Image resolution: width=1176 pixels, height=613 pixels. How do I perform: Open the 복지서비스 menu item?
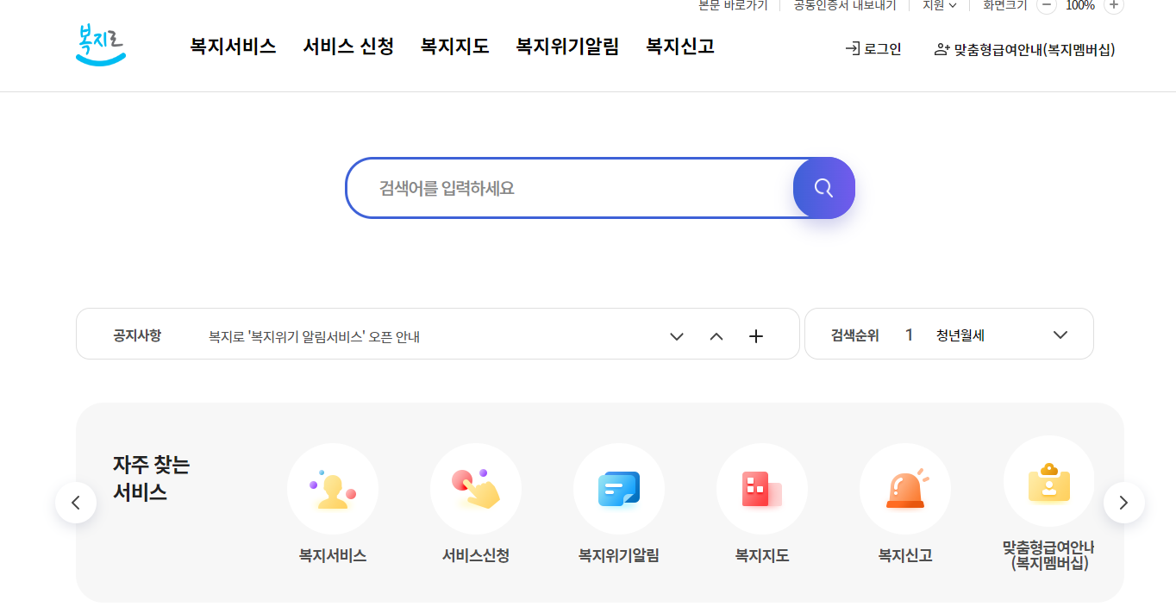pos(232,47)
